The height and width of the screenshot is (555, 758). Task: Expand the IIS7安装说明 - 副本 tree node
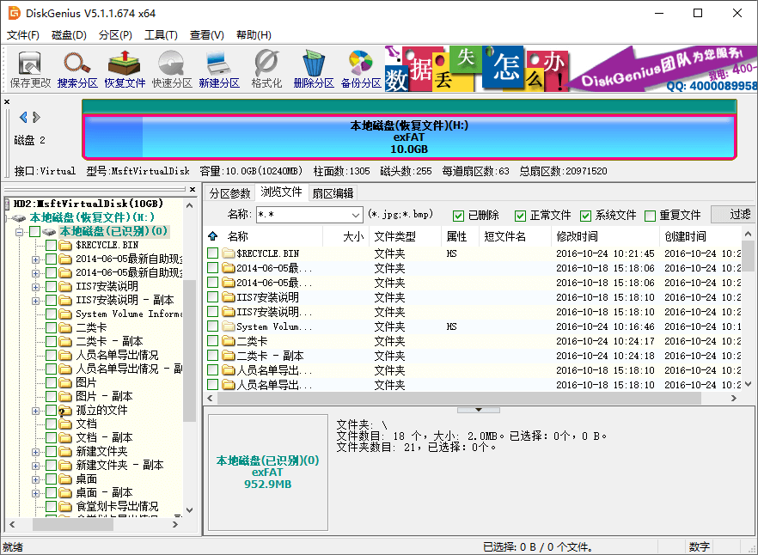[35, 300]
